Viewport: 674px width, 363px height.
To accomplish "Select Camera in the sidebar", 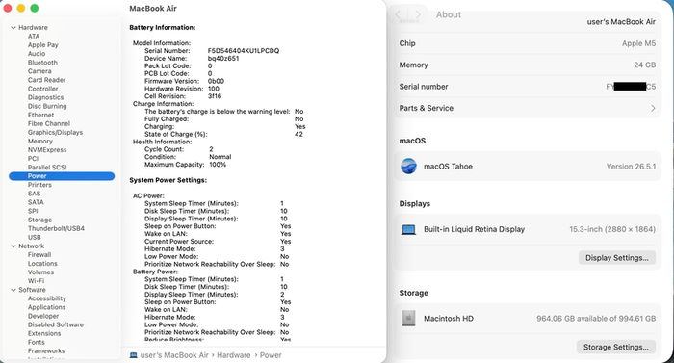I will click(x=39, y=71).
